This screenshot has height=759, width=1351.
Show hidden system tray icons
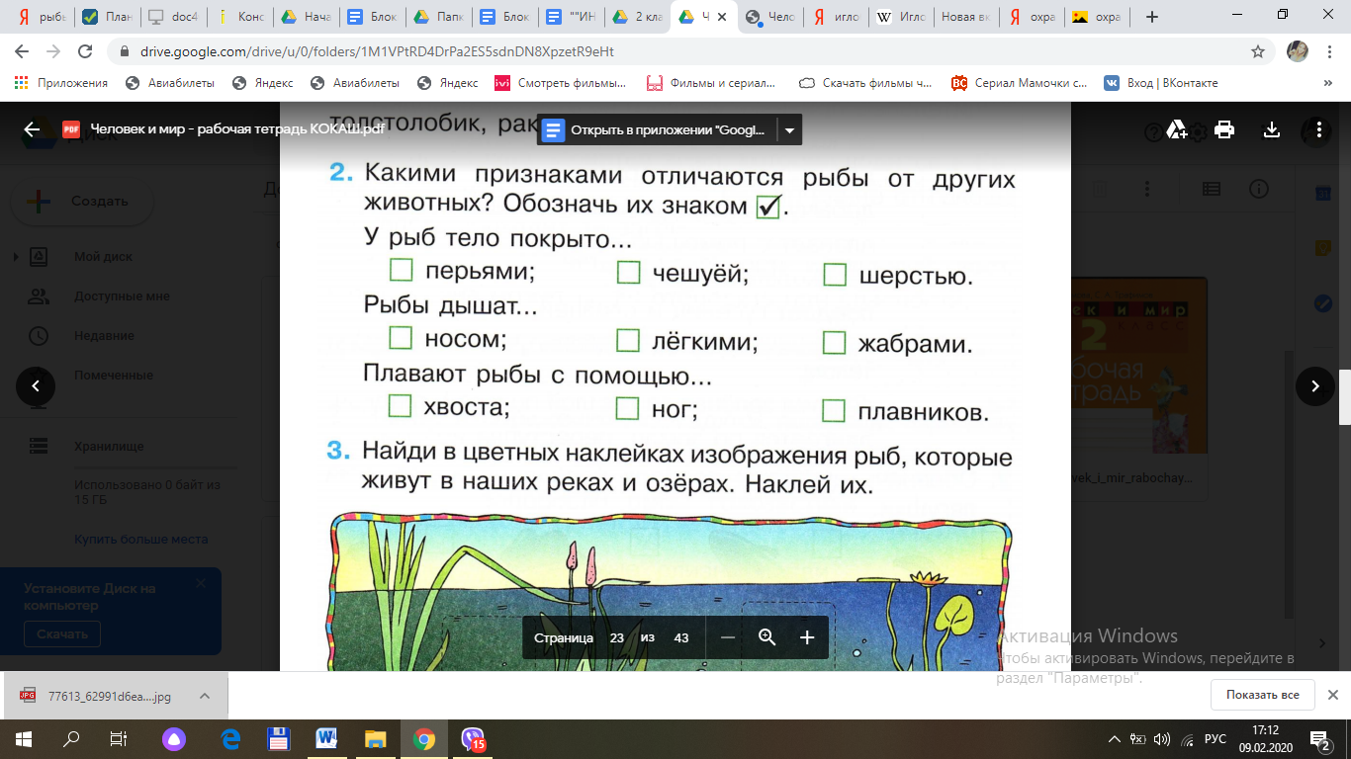coord(1116,738)
